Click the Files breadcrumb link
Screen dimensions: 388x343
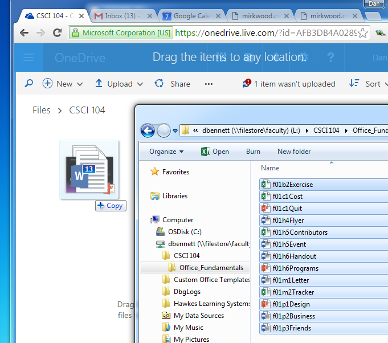(41, 110)
